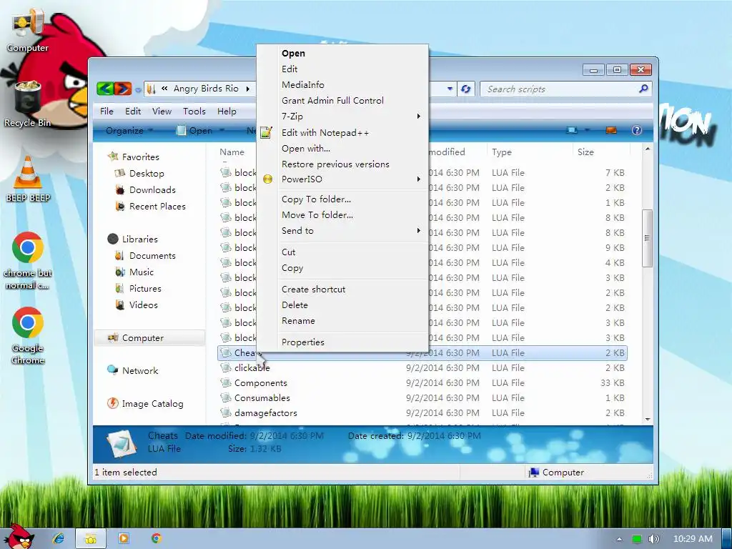Open the Organize dropdown

[x=129, y=130]
